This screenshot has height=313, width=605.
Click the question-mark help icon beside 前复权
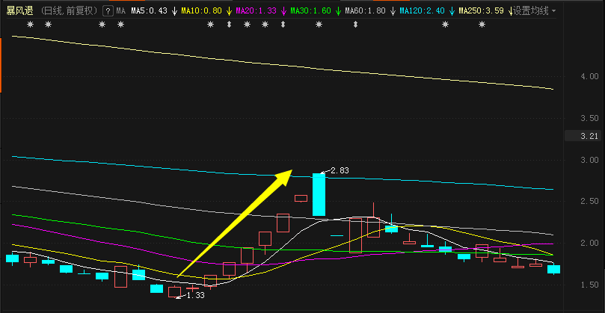click(108, 11)
